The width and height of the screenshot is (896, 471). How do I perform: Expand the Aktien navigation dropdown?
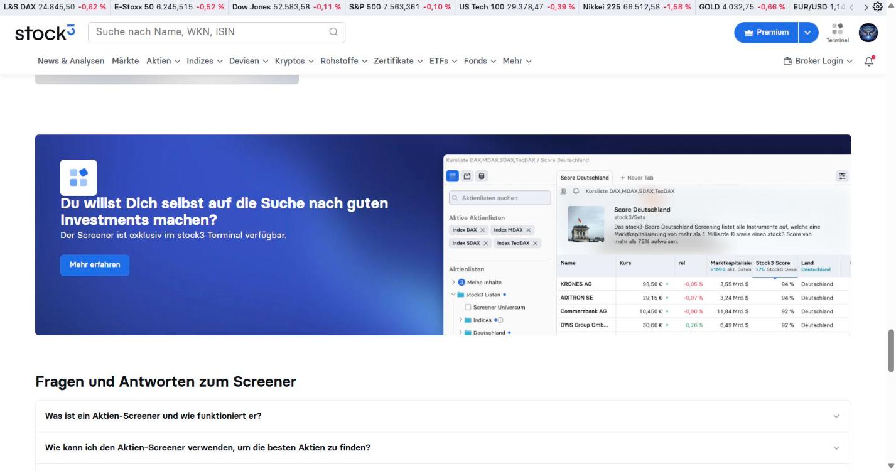[x=163, y=61]
